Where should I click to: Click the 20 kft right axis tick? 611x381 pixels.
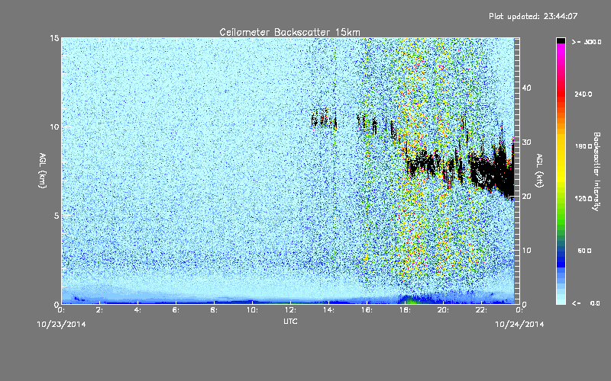[526, 197]
